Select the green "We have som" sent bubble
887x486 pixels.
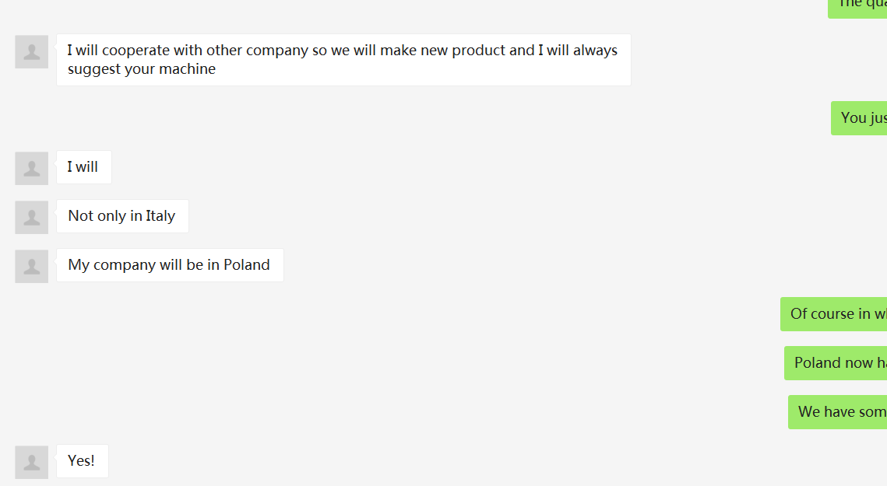pyautogui.click(x=839, y=412)
